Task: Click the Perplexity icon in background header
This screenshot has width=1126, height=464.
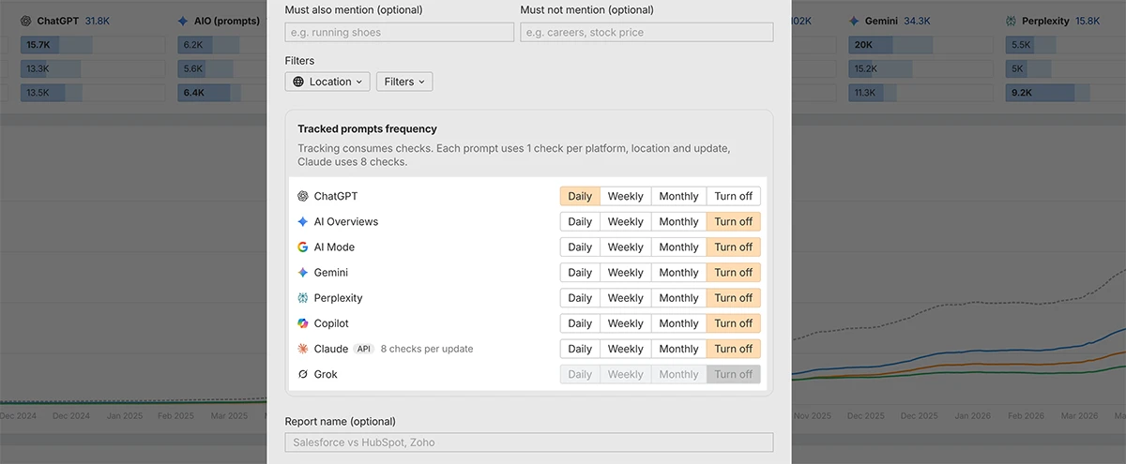Action: (1012, 21)
